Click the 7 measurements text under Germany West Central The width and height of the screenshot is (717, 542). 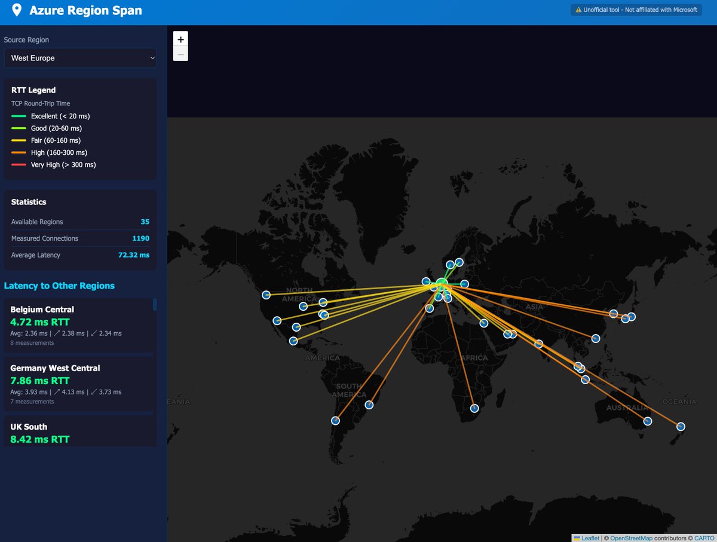tap(32, 402)
